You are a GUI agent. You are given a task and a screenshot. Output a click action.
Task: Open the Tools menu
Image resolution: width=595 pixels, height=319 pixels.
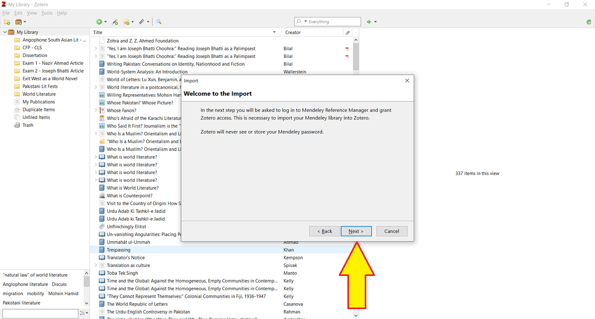47,13
